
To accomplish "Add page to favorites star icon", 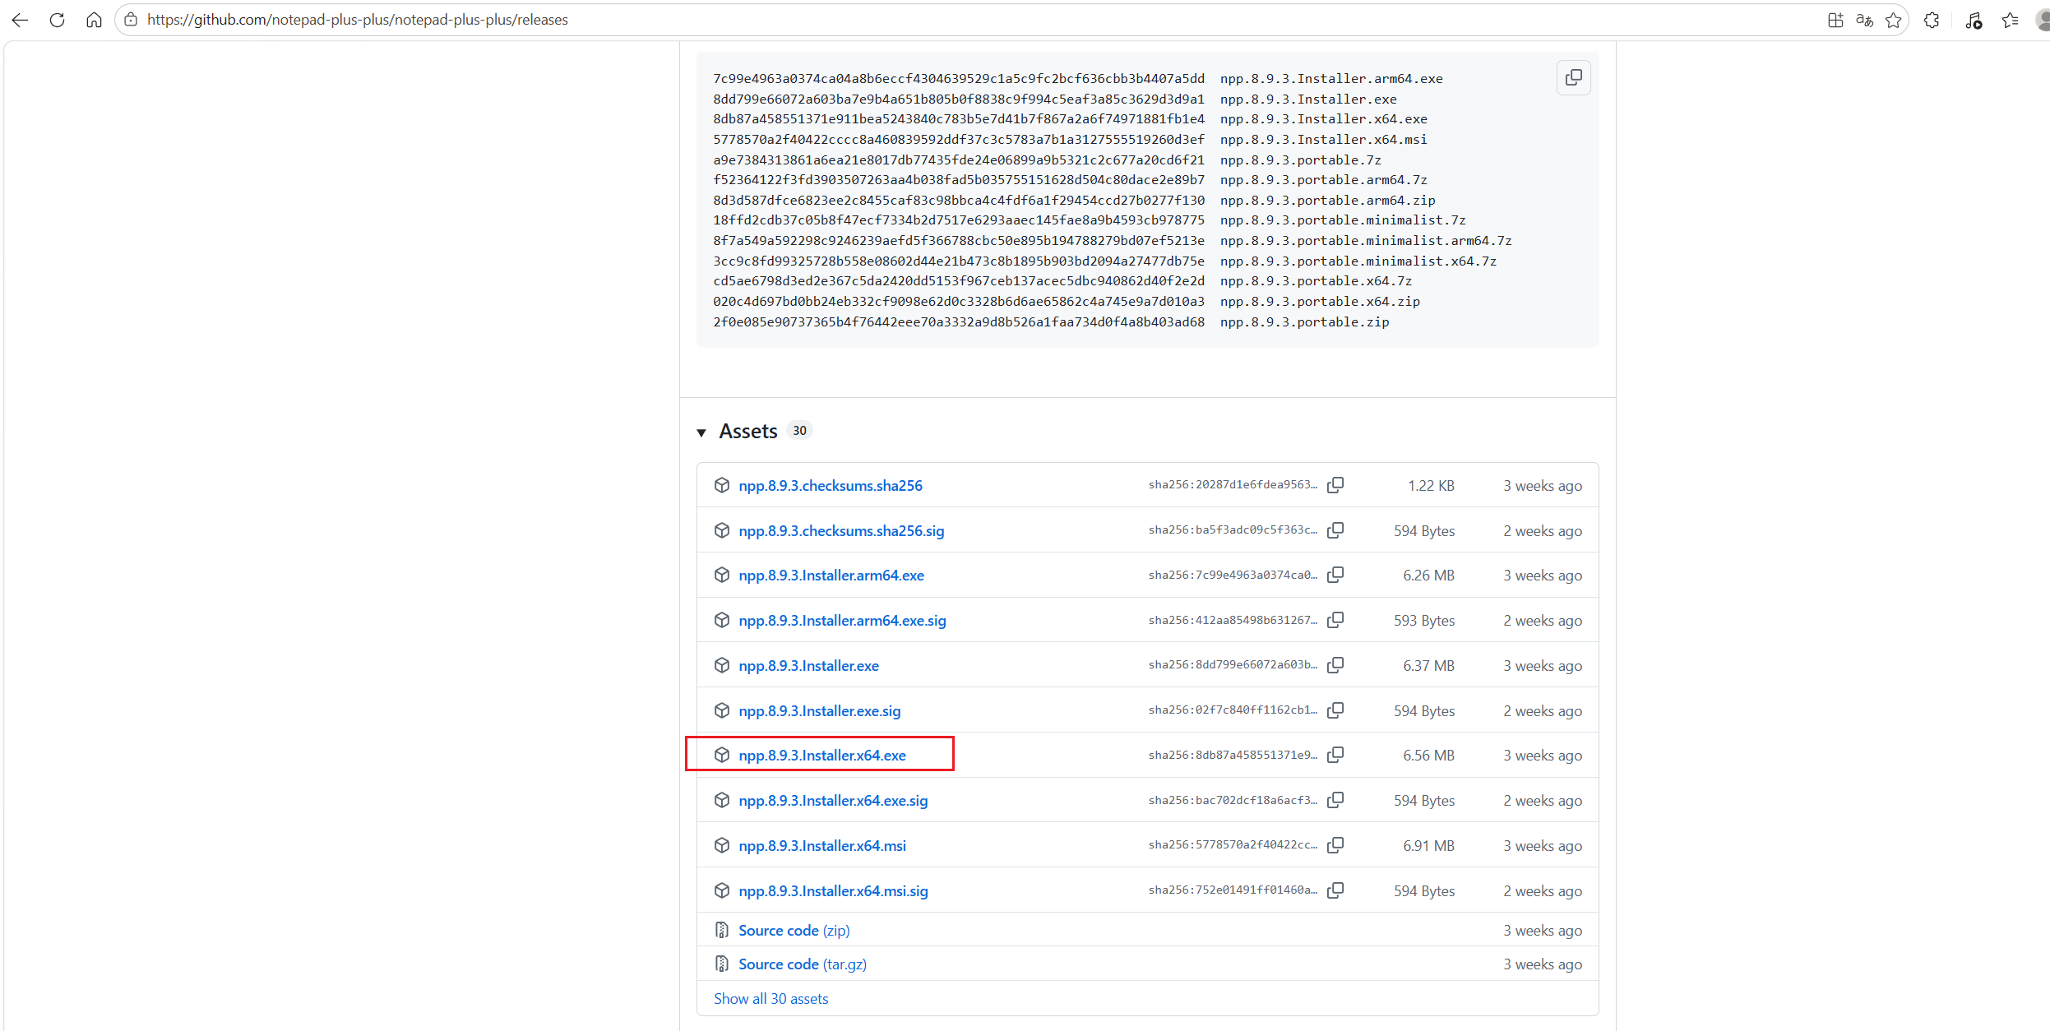I will (1894, 21).
